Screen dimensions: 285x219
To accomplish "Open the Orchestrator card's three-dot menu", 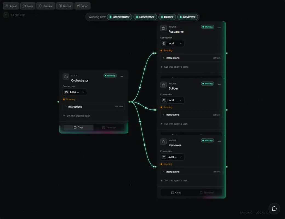I will (122, 76).
